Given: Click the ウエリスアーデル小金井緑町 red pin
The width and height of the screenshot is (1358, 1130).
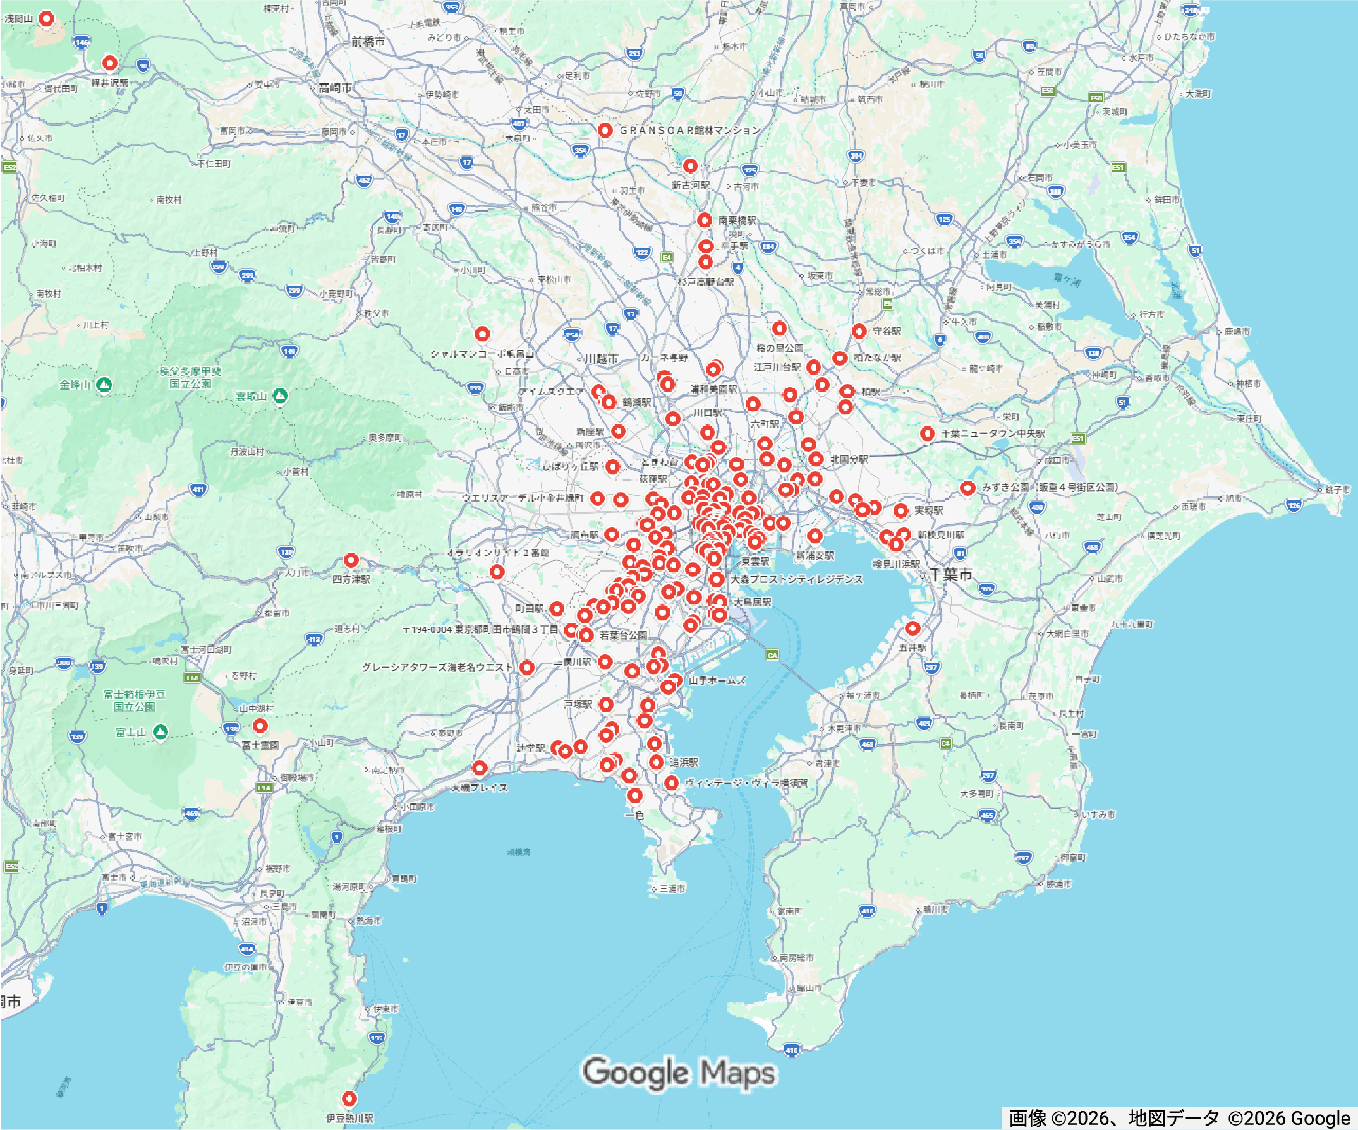Looking at the screenshot, I should coord(598,498).
